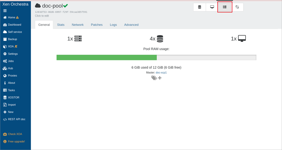Image resolution: width=282 pixels, height=150 pixels.
Task: Switch to the Stats tab
Action: click(61, 25)
